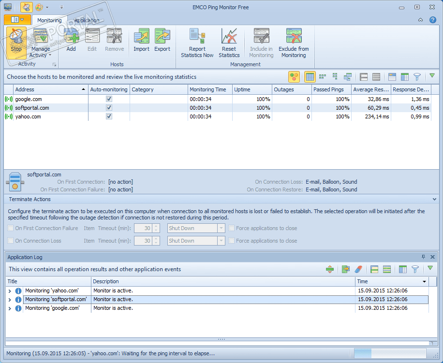This screenshot has height=363, width=443.
Task: Sort hosts by Address column
Action: click(x=51, y=89)
